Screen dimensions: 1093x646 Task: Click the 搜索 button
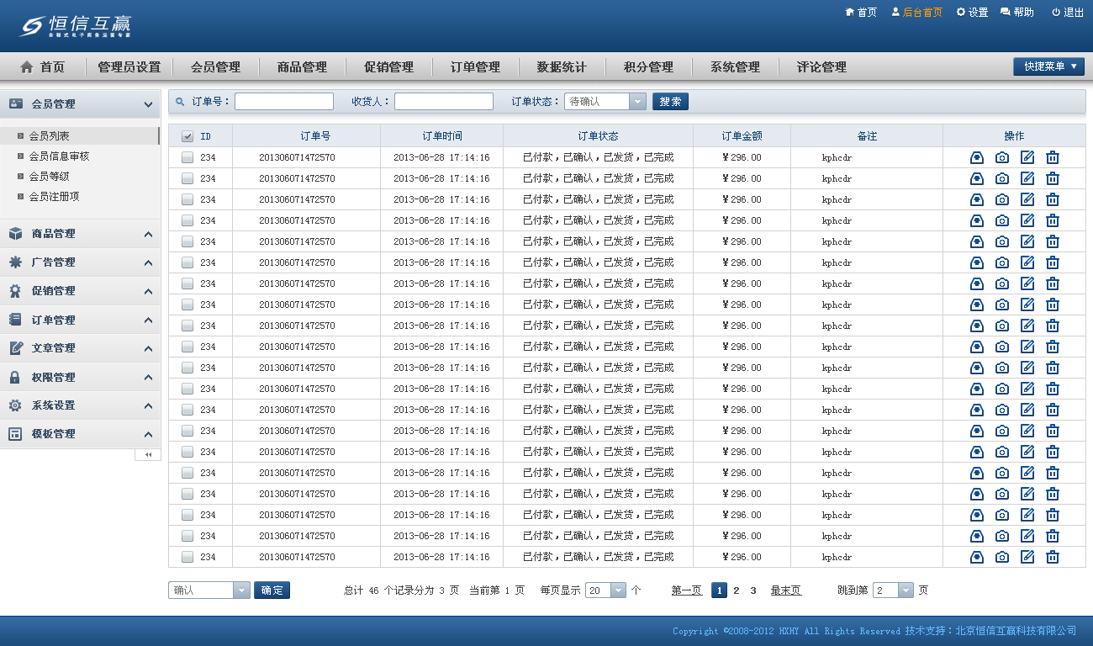[x=670, y=102]
